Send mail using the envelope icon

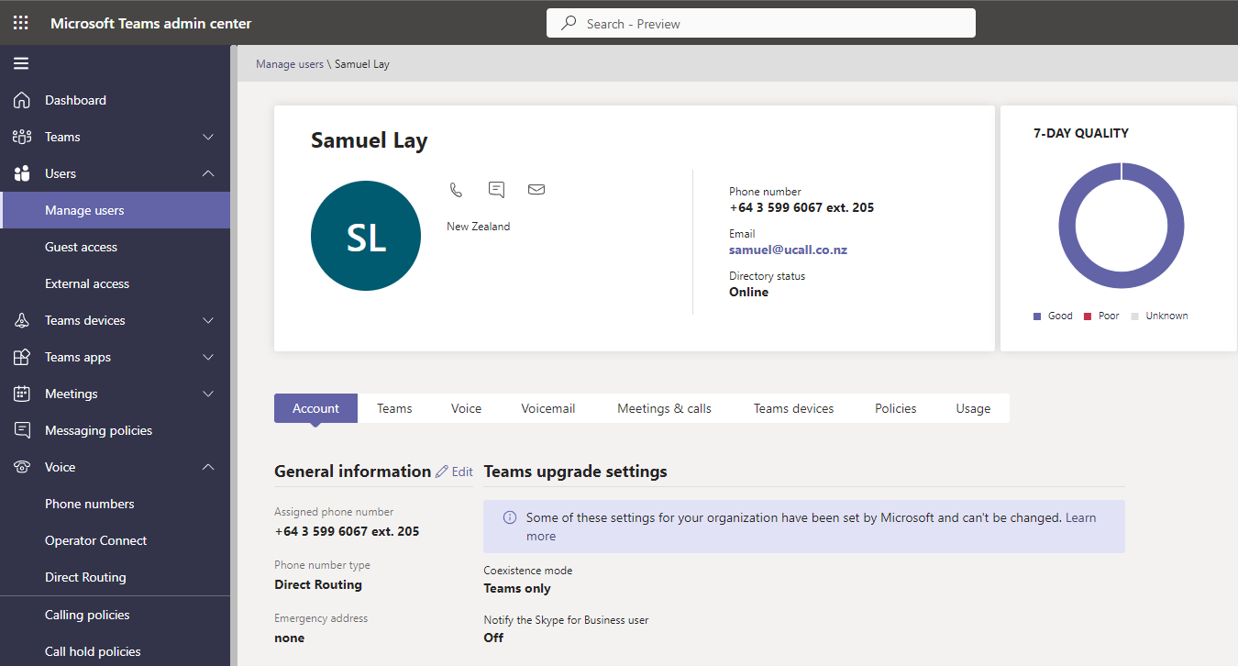536,189
